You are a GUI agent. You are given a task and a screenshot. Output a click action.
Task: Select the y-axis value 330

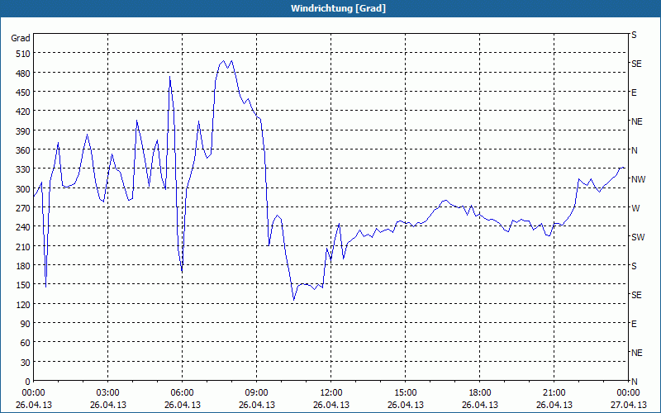pyautogui.click(x=23, y=169)
